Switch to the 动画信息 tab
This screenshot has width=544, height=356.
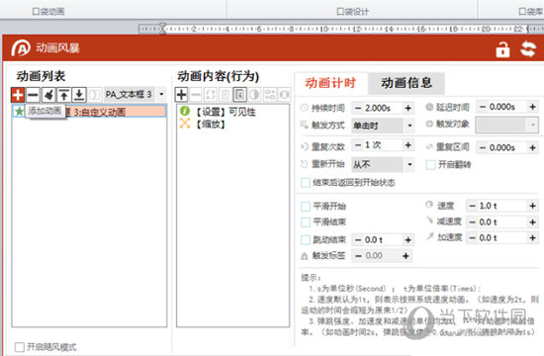click(407, 83)
